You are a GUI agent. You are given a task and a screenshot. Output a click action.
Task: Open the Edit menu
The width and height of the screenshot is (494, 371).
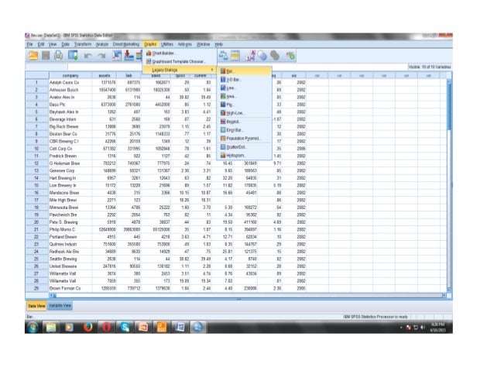(x=41, y=44)
